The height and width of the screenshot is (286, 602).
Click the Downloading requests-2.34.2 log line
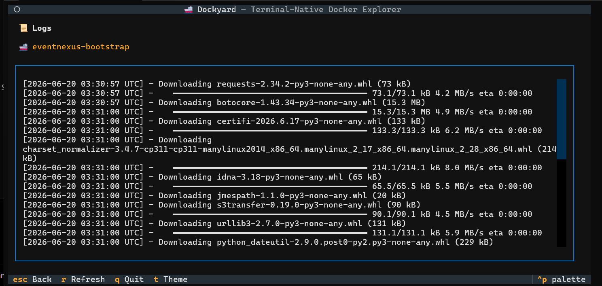[x=216, y=84]
